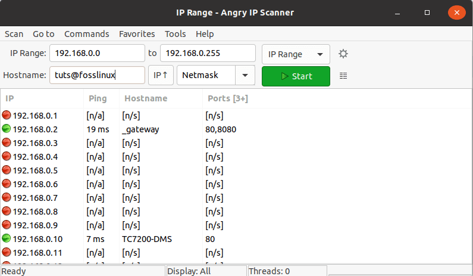Click the red status dot for 192.168.0.4

coord(7,156)
